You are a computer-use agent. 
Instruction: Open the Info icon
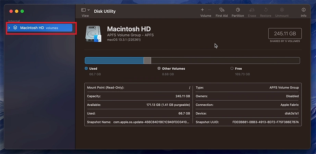[x=304, y=10]
